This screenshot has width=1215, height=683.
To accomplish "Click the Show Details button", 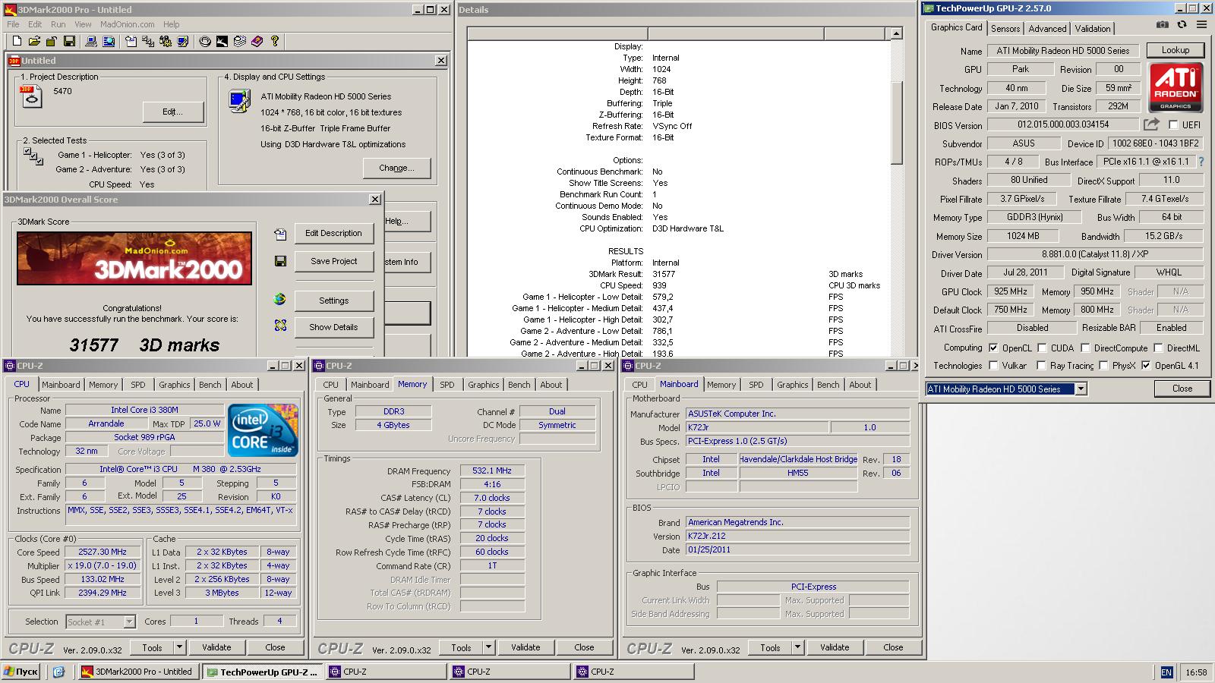I will pos(333,327).
